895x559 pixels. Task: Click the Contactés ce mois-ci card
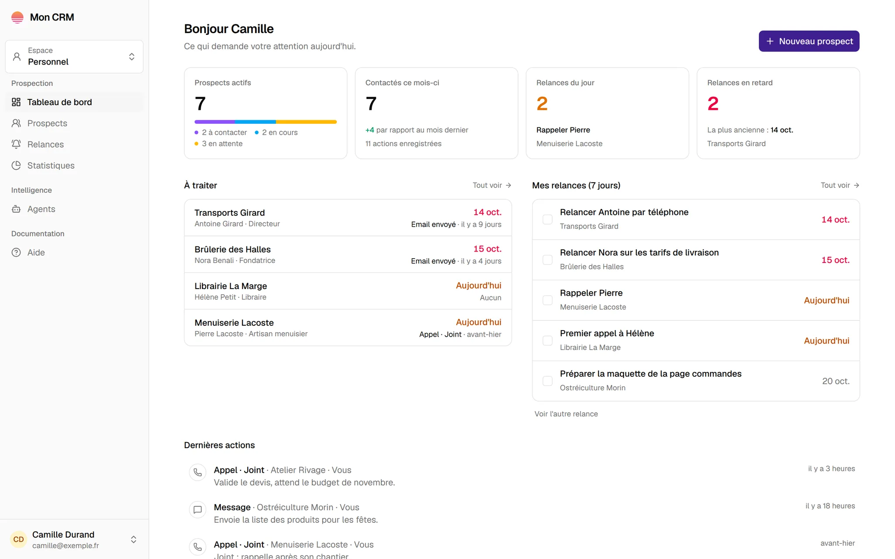[436, 113]
